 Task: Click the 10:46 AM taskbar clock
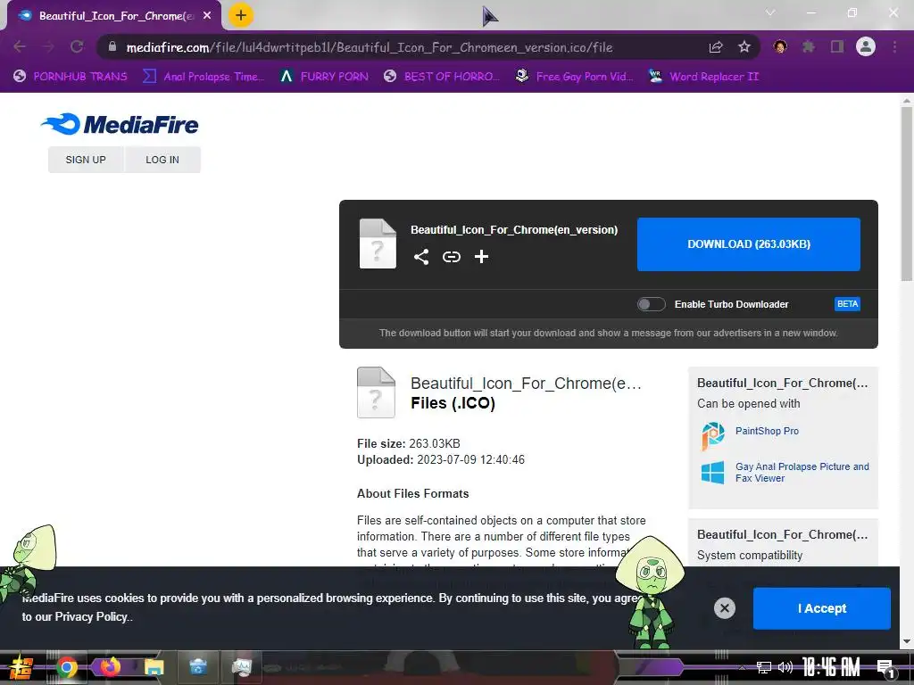point(831,667)
